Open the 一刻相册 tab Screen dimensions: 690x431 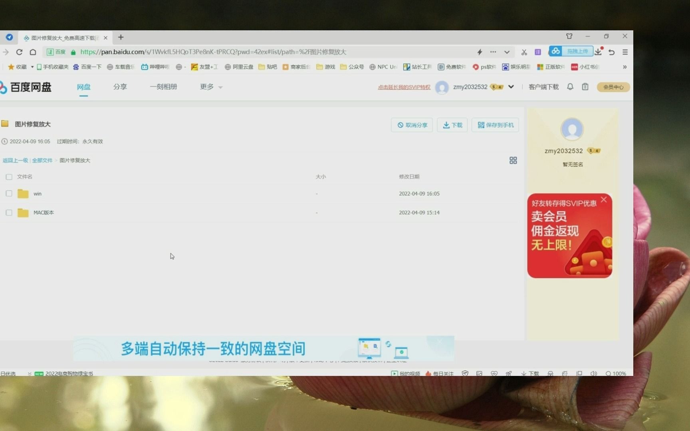[x=163, y=87]
